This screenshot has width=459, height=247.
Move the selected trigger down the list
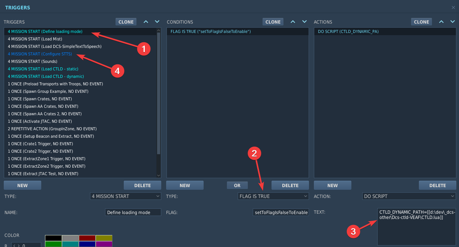[157, 21]
